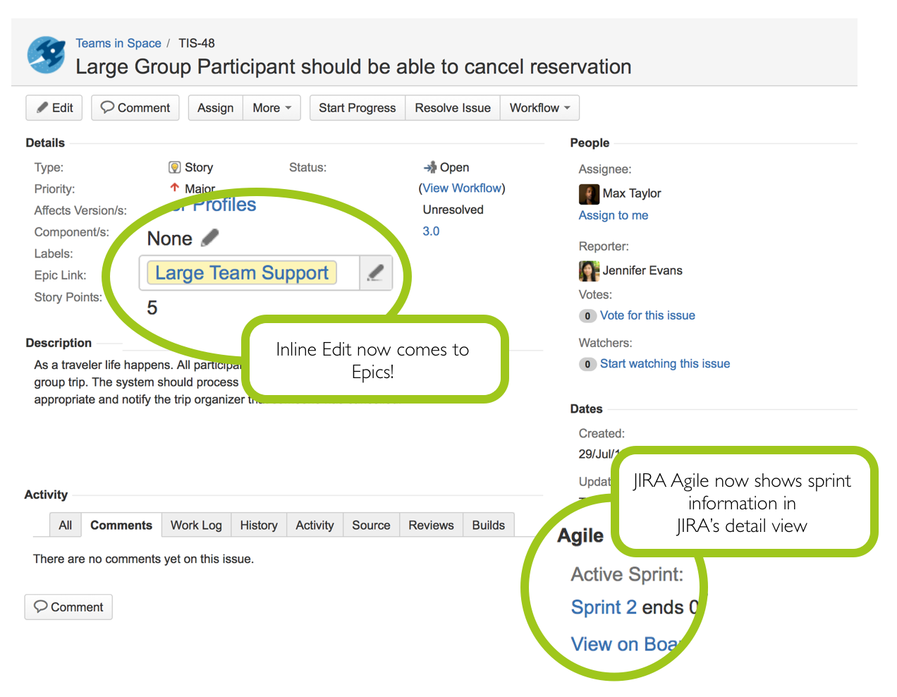Expand the Workflow dropdown
This screenshot has height=697, width=897.
click(x=540, y=108)
